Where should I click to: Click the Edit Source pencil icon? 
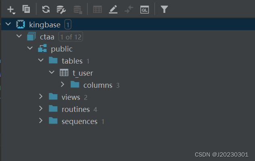tap(113, 9)
